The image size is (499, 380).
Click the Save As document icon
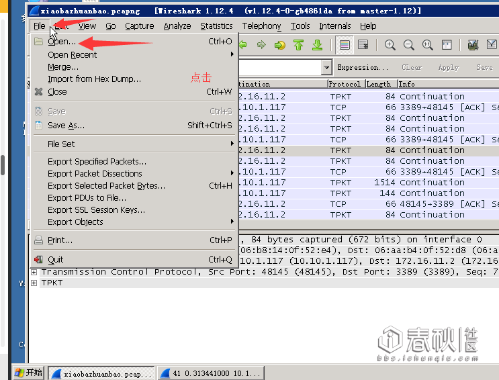38,126
